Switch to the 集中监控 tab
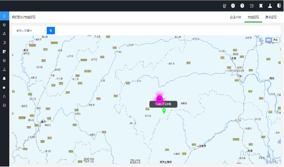 pyautogui.click(x=271, y=17)
